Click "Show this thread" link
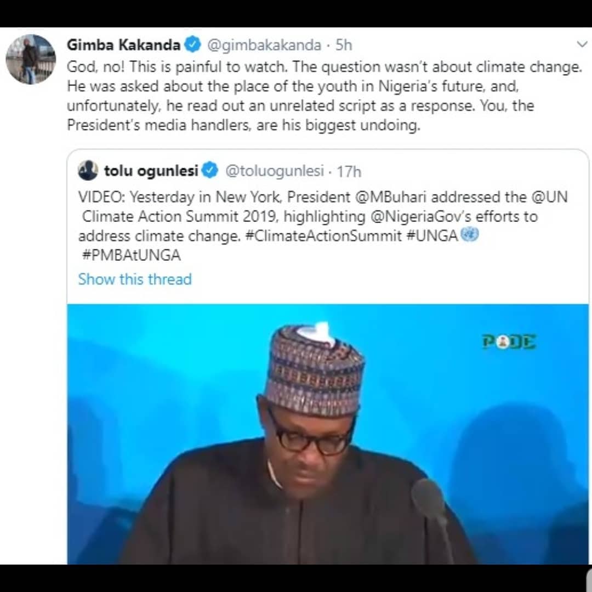Image resolution: width=592 pixels, height=592 pixels. click(135, 279)
